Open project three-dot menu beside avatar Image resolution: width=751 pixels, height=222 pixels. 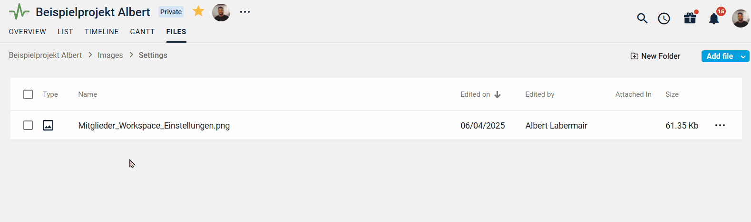pos(245,12)
